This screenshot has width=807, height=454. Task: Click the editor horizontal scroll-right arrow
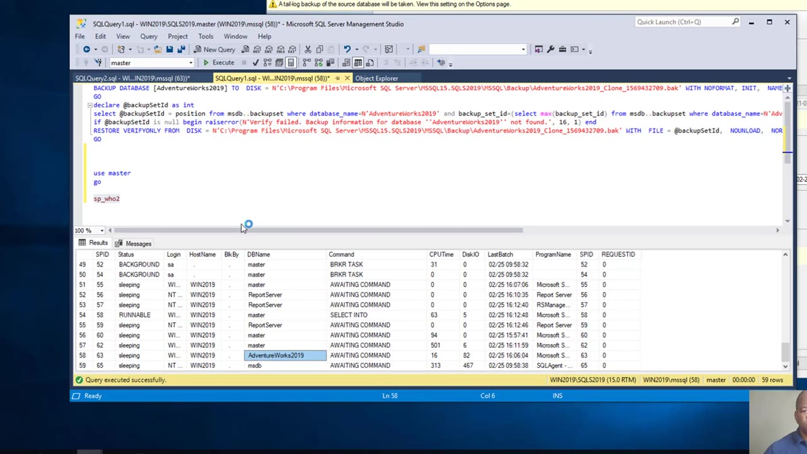[x=777, y=230]
